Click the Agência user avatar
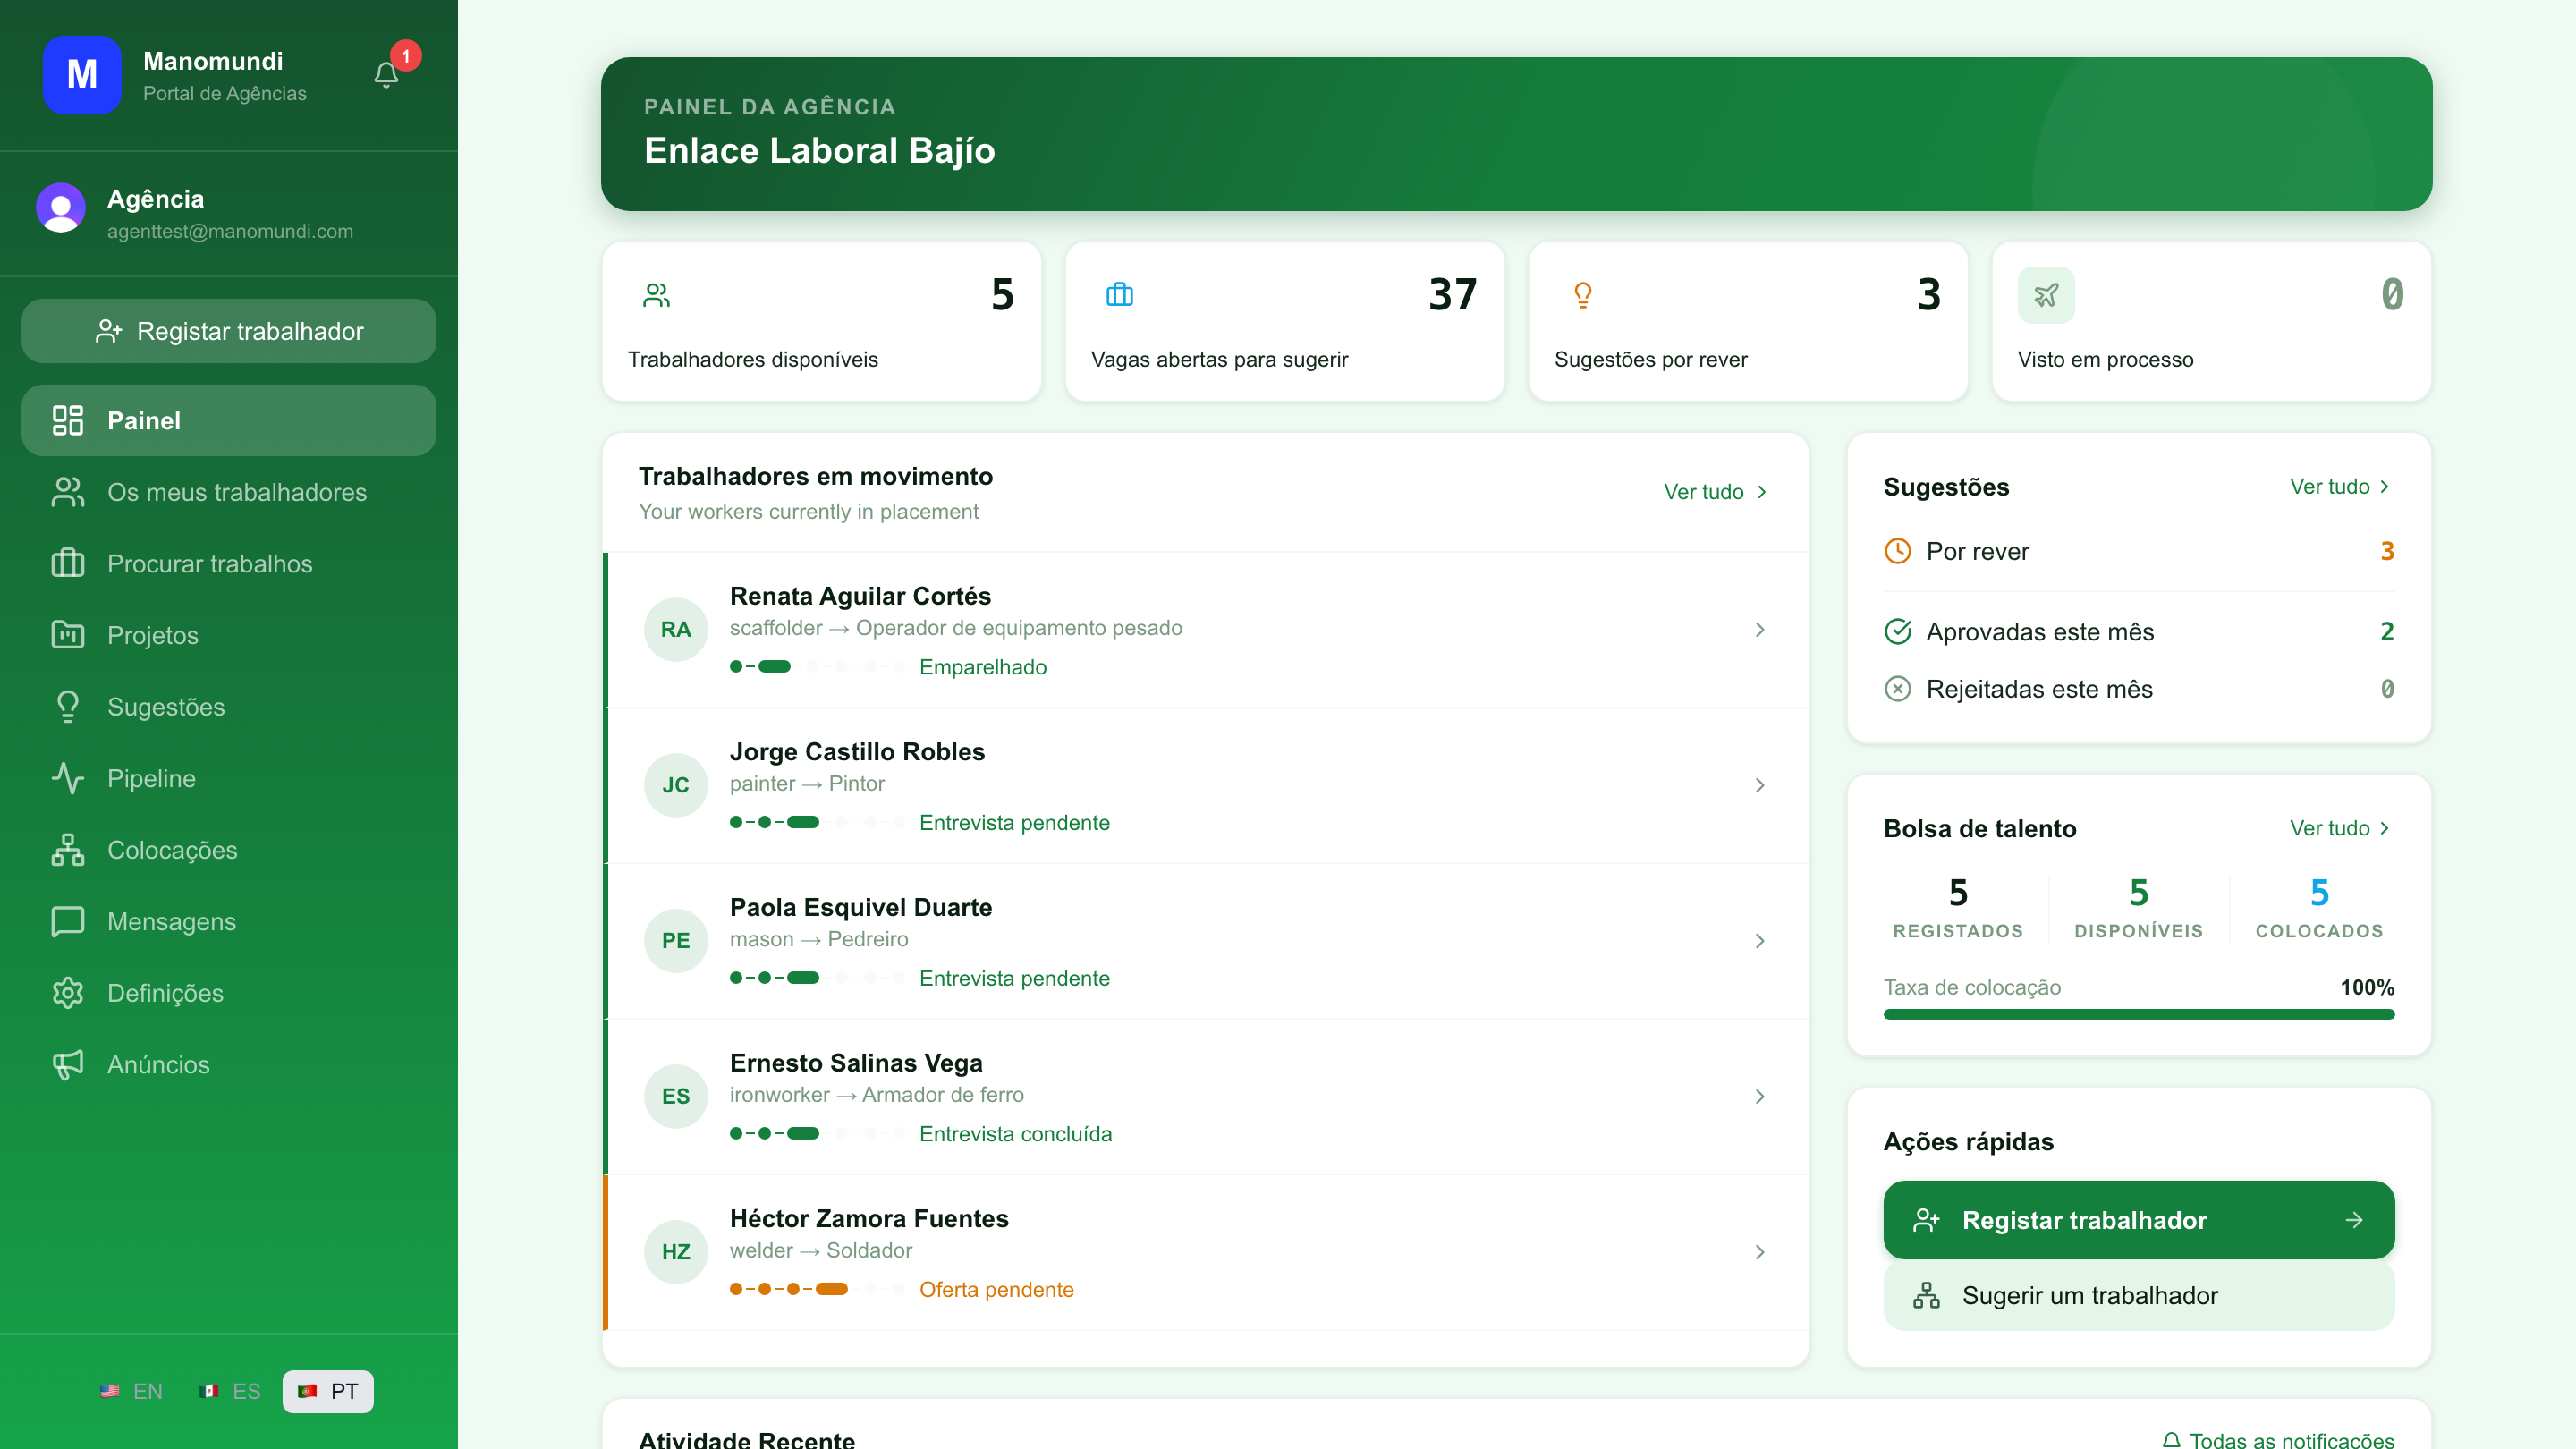 click(61, 208)
